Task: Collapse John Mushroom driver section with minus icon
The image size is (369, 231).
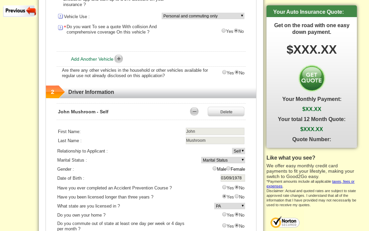Action: coord(194,112)
